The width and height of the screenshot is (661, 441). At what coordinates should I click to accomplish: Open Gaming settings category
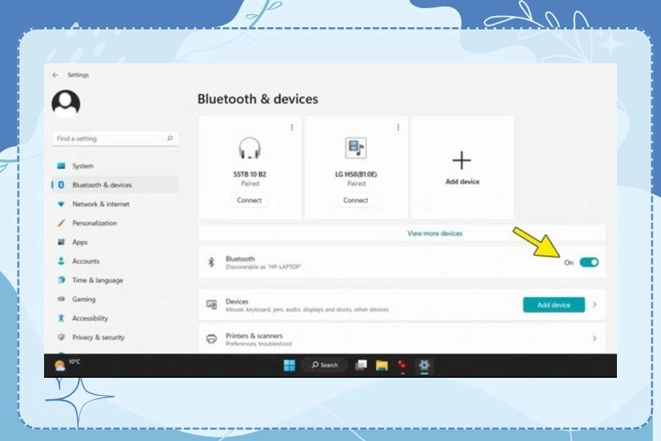tap(115, 299)
